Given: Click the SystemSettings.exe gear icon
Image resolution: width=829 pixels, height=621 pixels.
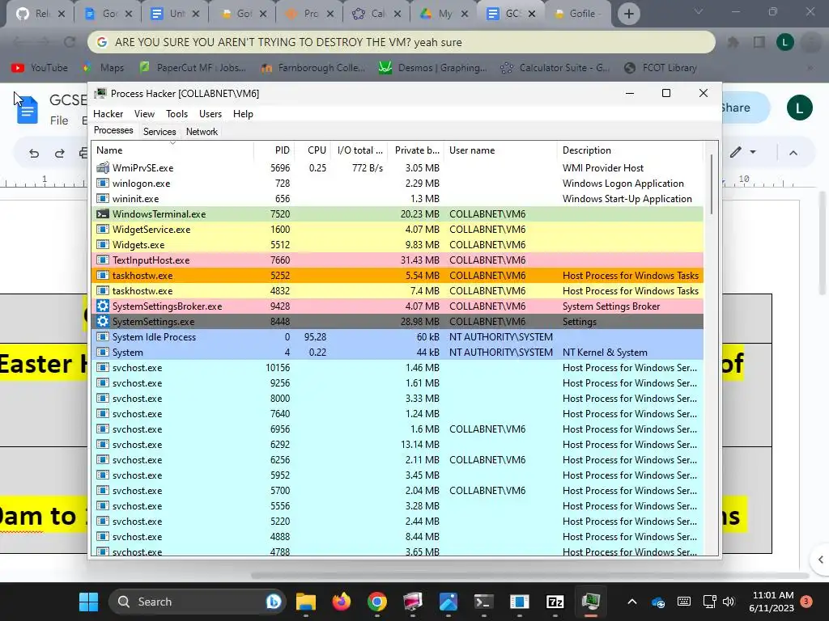Looking at the screenshot, I should 103,322.
